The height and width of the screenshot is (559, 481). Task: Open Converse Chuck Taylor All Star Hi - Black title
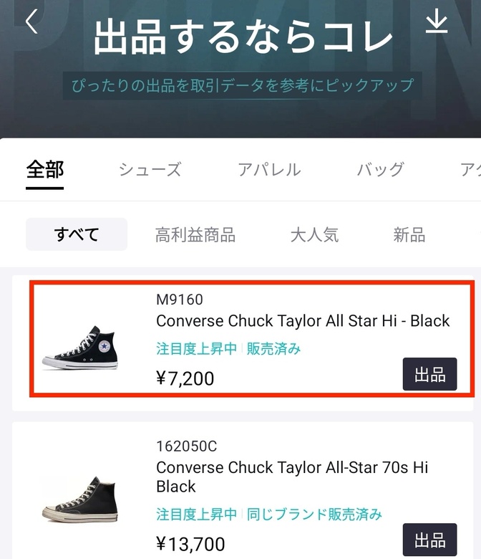303,321
